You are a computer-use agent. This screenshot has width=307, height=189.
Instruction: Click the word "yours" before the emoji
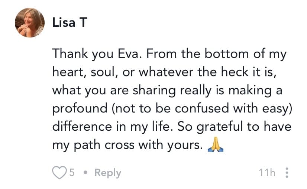pos(182,145)
